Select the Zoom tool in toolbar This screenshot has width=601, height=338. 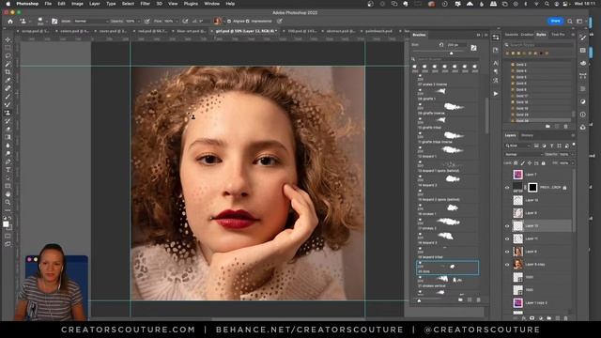(x=8, y=202)
